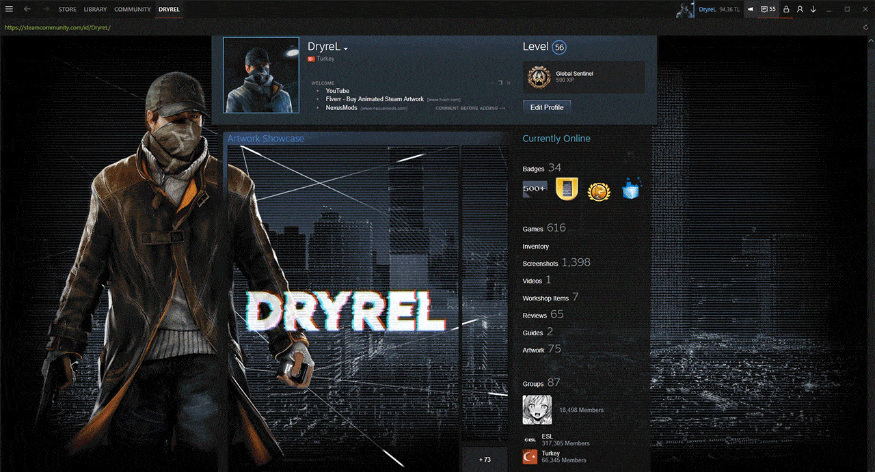The width and height of the screenshot is (875, 472).
Task: Click the top-bar DryreL avatar thumbnail
Action: coord(686,10)
